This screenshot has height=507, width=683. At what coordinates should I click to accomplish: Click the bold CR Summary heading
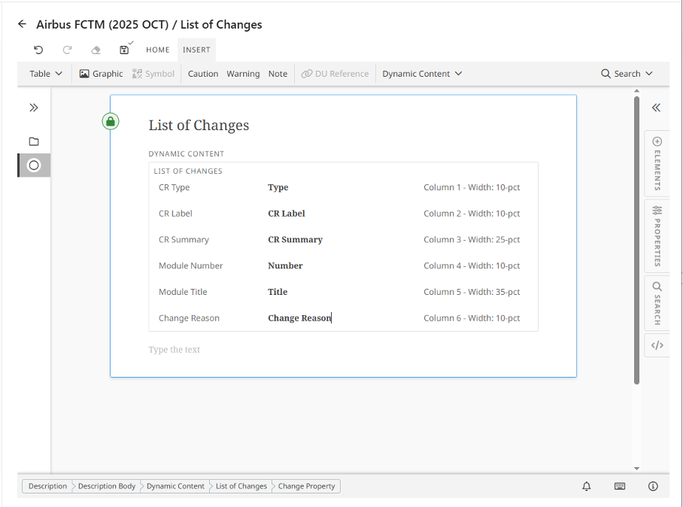click(295, 239)
